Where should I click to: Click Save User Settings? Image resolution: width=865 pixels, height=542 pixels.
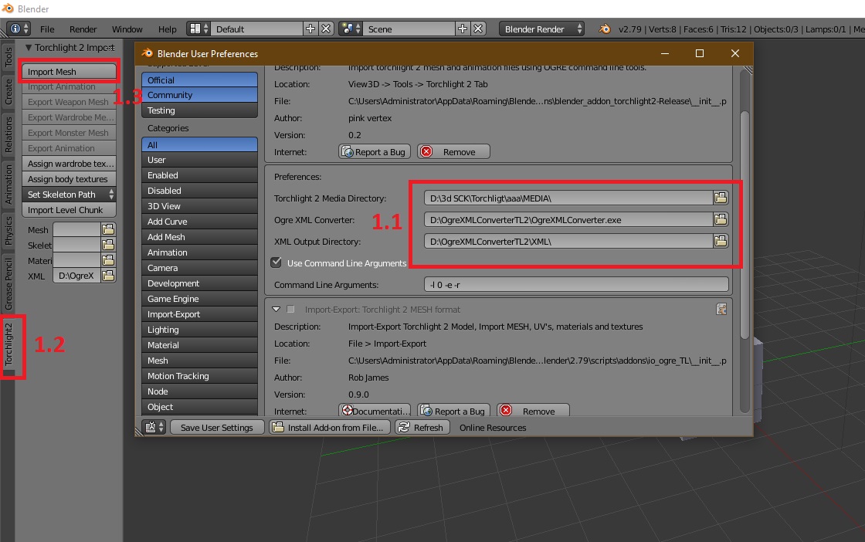(x=216, y=427)
